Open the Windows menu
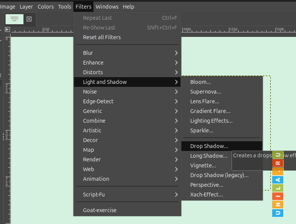The image size is (296, 224). [x=107, y=7]
